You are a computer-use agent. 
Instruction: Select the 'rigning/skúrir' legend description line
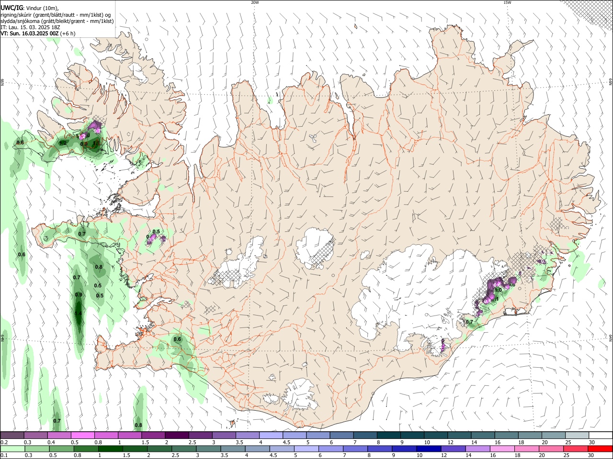(x=56, y=15)
